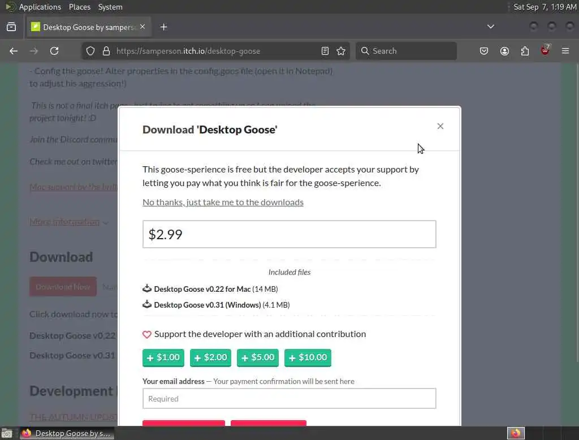Select the Desktop Goose browser tab
The image size is (579, 440).
point(89,27)
